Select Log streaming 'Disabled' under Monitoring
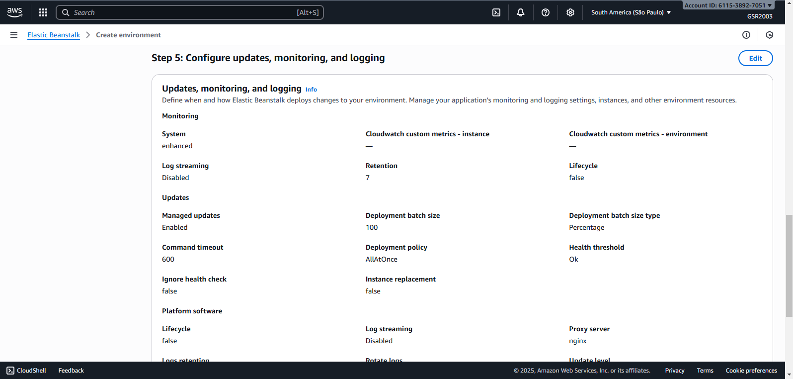Image resolution: width=793 pixels, height=379 pixels. coord(175,178)
